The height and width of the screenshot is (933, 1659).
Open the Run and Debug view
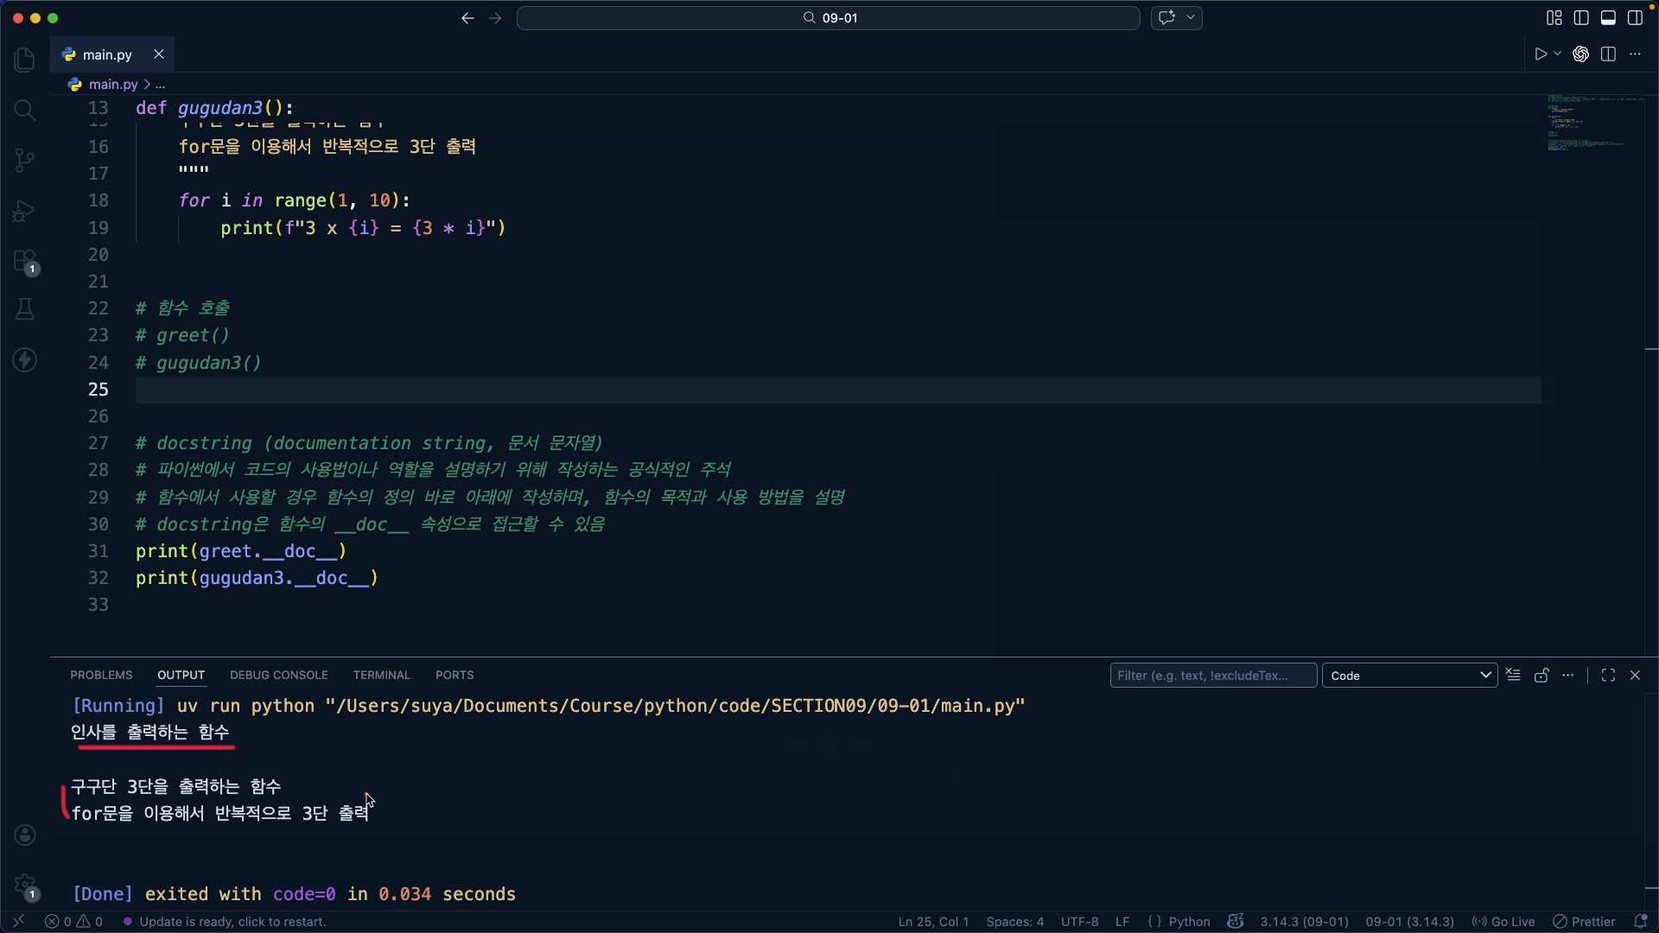[x=24, y=211]
